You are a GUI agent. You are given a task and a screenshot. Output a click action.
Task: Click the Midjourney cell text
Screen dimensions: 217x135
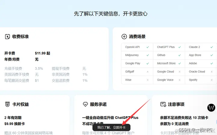click(132, 55)
